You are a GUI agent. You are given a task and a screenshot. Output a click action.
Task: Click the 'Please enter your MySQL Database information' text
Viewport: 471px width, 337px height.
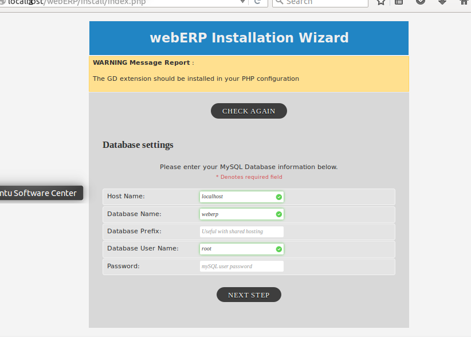coord(249,167)
